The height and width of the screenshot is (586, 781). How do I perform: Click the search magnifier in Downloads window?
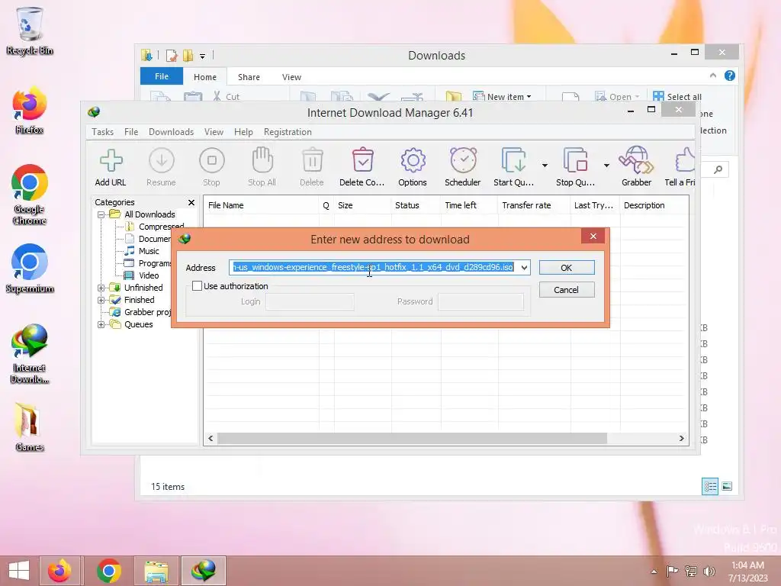[718, 170]
